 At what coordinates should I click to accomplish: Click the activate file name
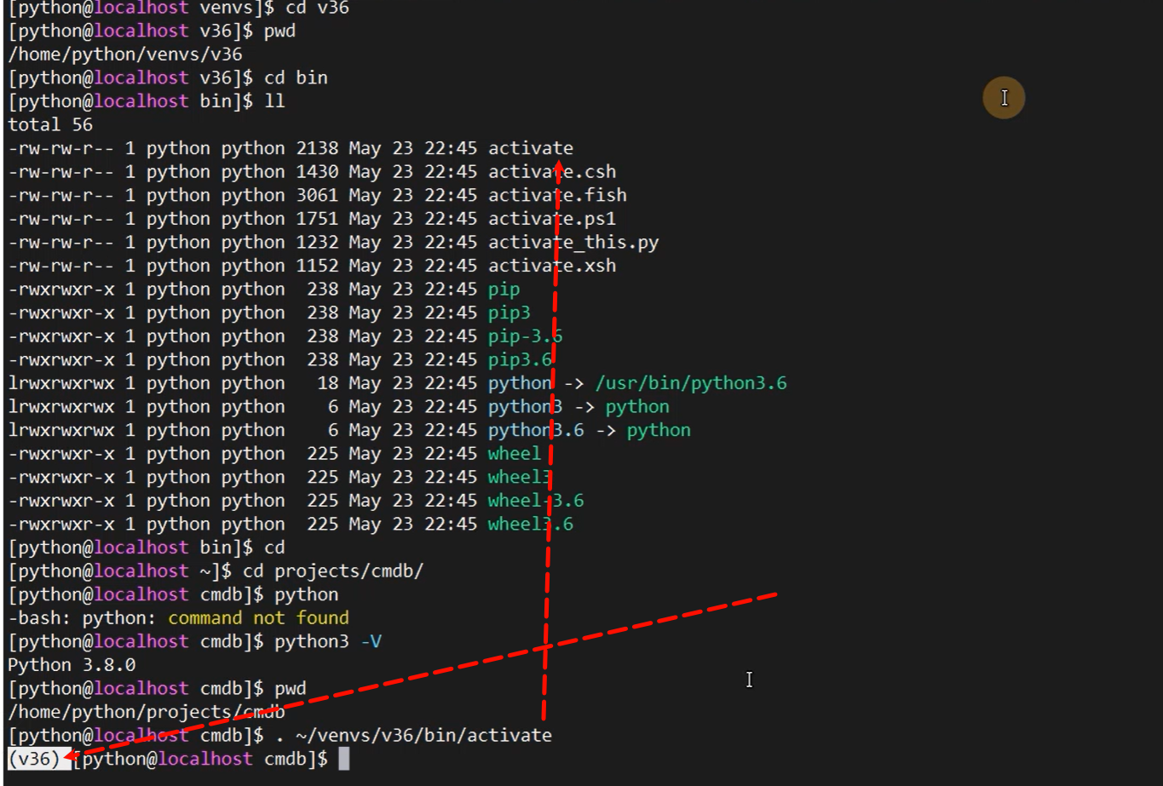click(530, 147)
